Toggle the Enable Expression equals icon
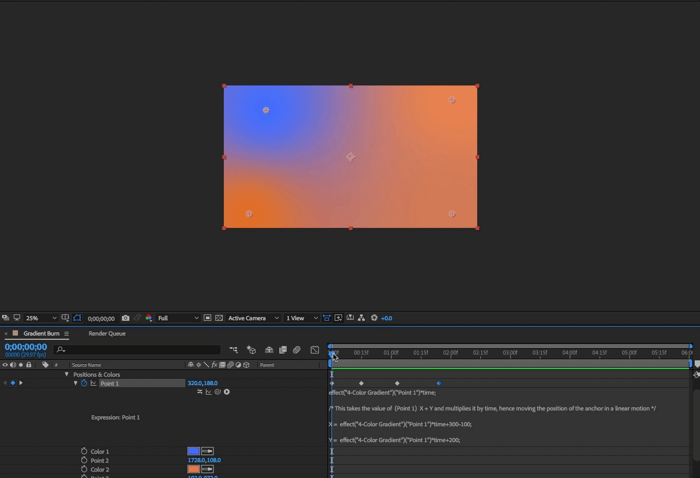 tap(200, 391)
